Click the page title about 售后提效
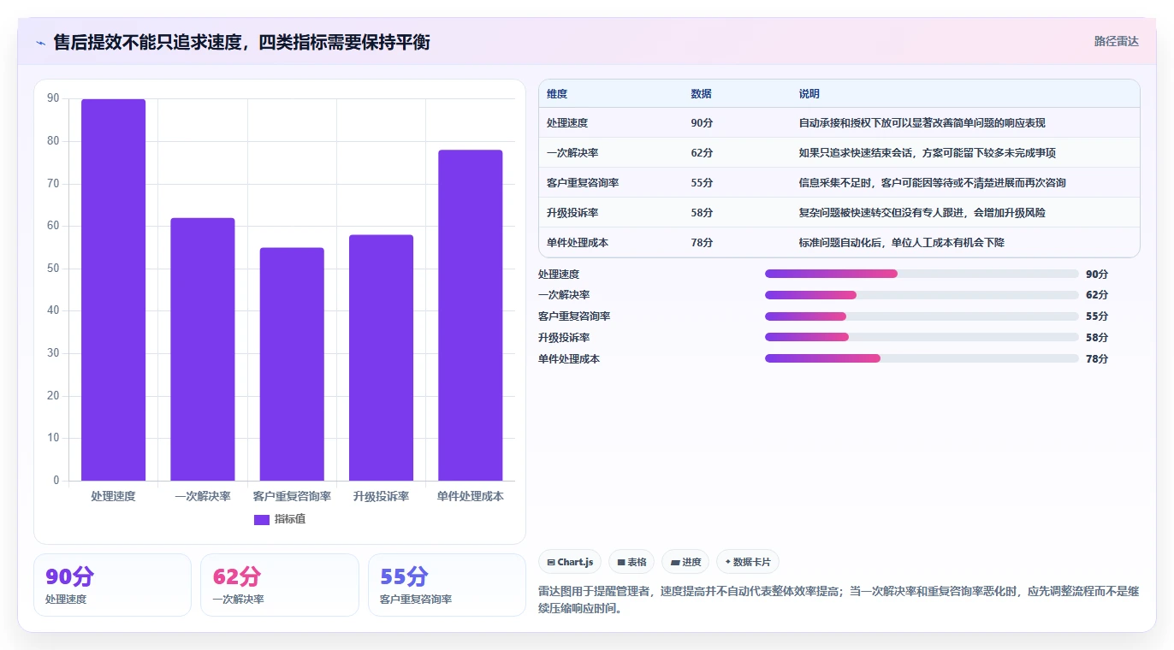 click(x=241, y=42)
